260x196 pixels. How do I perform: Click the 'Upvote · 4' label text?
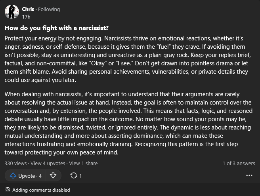(x=30, y=176)
